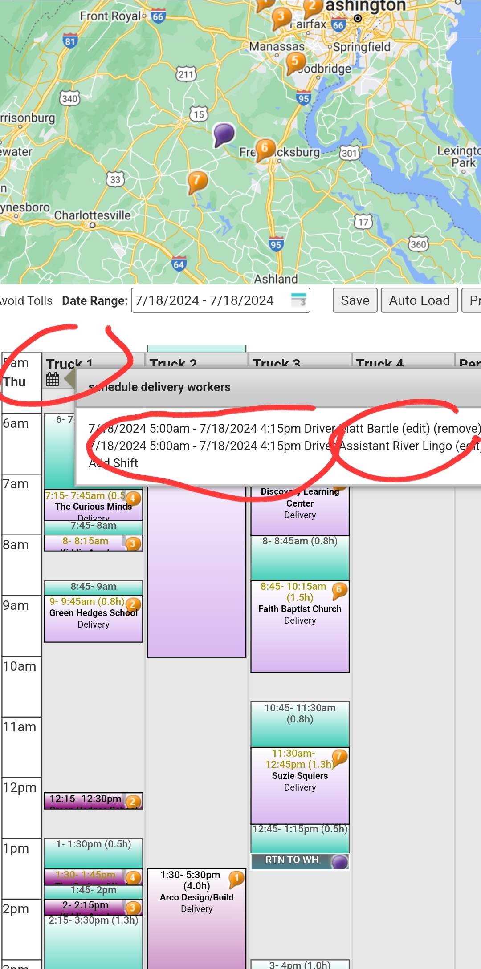
Task: Click the purple marker on the map
Action: click(x=224, y=133)
